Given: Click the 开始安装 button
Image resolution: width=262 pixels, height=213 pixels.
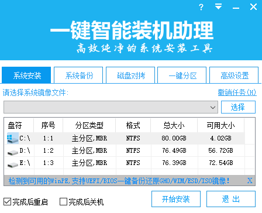Looking at the screenshot, I should click(x=176, y=199).
